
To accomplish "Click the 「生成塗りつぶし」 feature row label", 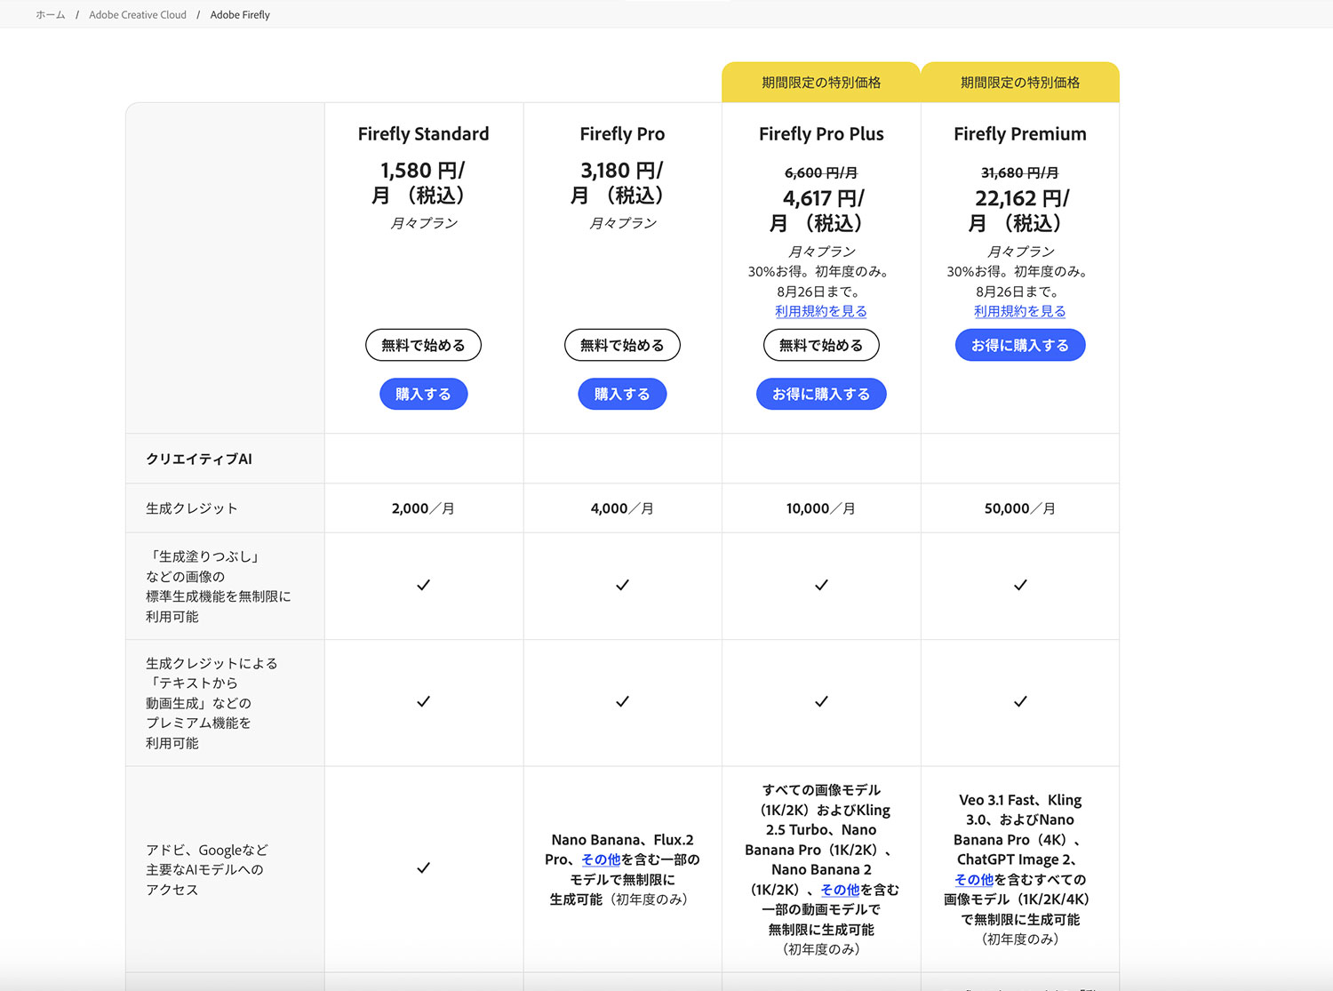I will [x=219, y=587].
